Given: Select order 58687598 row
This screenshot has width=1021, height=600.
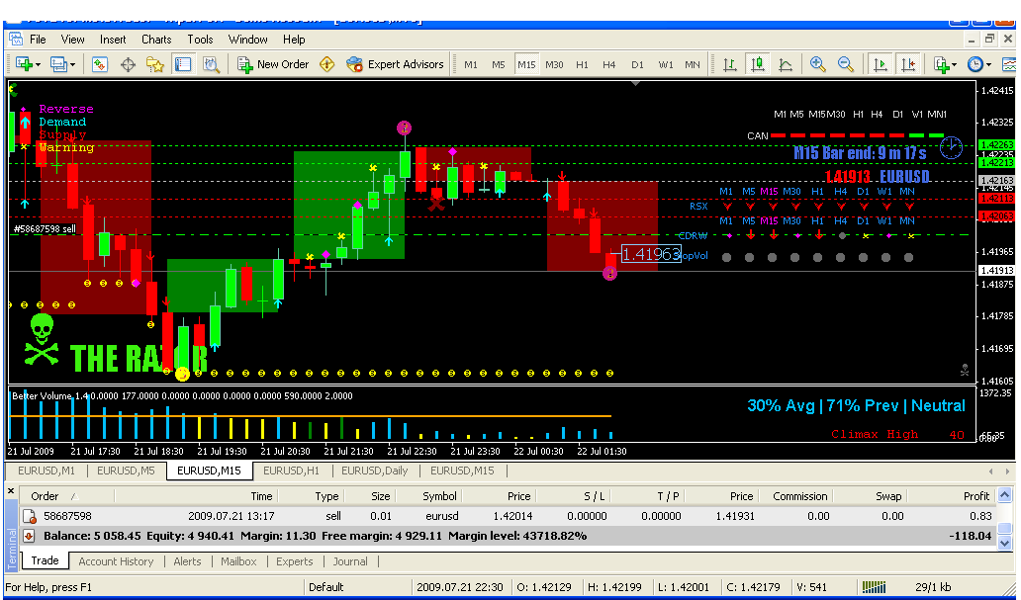Looking at the screenshot, I should pyautogui.click(x=508, y=516).
